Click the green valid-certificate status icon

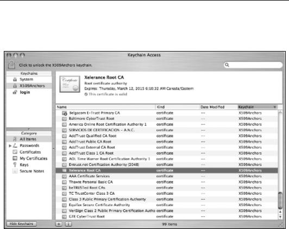[86, 94]
